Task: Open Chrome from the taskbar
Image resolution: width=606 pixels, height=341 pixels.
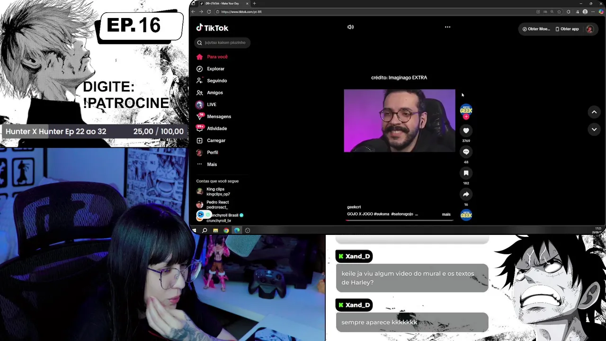Action: (x=226, y=230)
